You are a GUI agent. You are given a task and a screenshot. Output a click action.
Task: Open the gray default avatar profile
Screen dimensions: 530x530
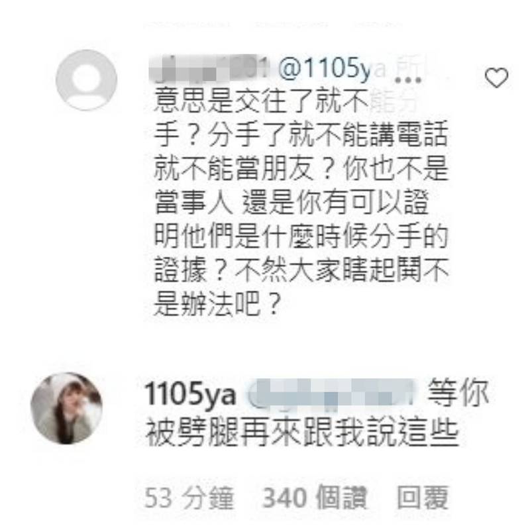87,79
